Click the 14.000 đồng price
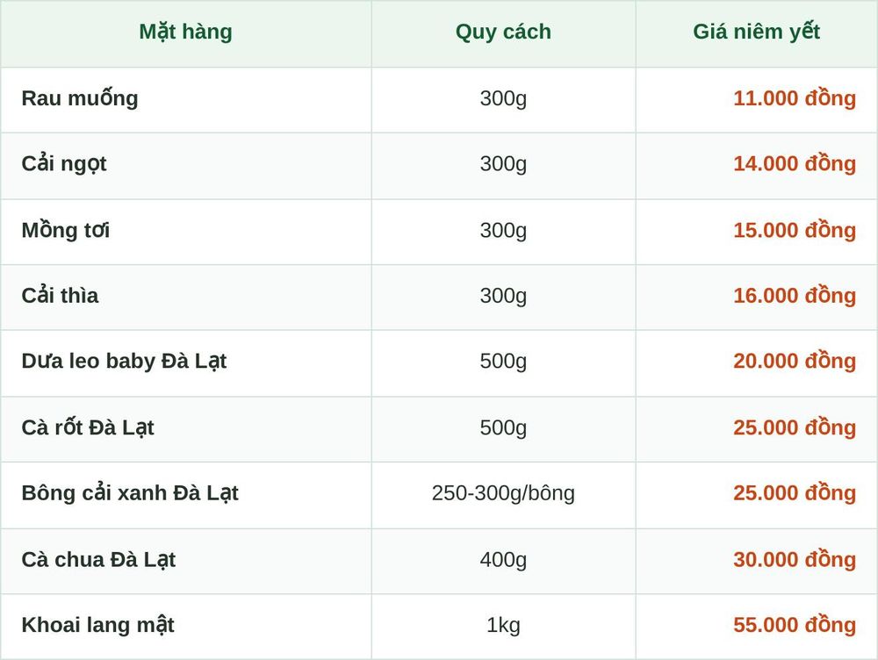878x660 pixels. (795, 164)
